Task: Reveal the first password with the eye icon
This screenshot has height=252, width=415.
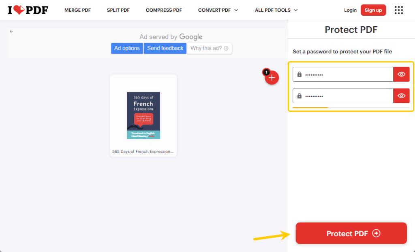Action: (x=401, y=74)
